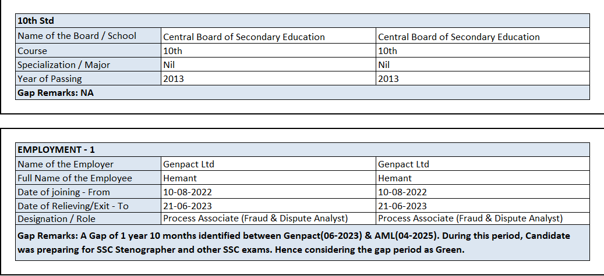Select the "Name of the Board / School" label
Image resolution: width=604 pixels, height=276 pixels.
[x=77, y=36]
